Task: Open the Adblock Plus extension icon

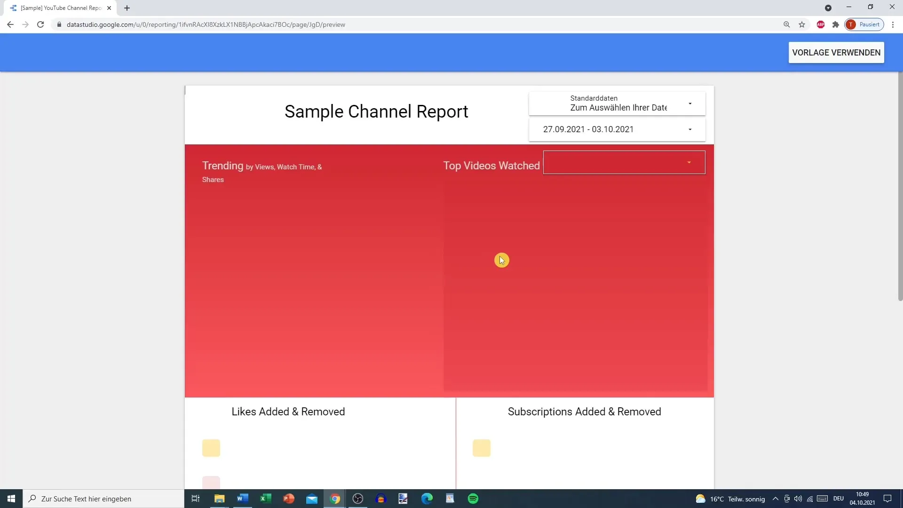Action: (x=821, y=24)
